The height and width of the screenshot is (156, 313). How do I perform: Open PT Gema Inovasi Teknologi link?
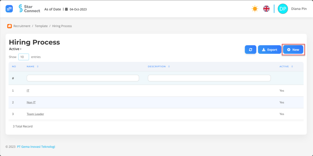(36, 147)
